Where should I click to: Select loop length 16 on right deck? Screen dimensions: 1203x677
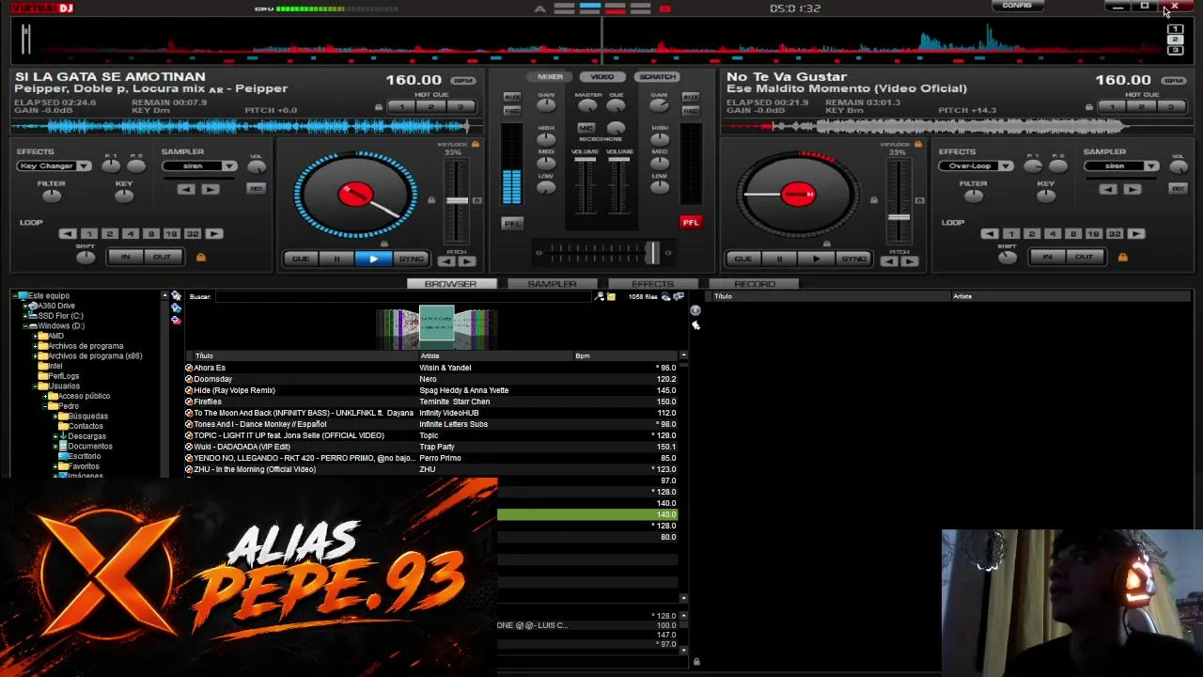click(x=1093, y=233)
